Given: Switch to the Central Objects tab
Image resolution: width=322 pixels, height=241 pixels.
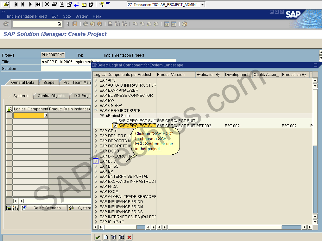Looking at the screenshot, I should pyautogui.click(x=51, y=96).
